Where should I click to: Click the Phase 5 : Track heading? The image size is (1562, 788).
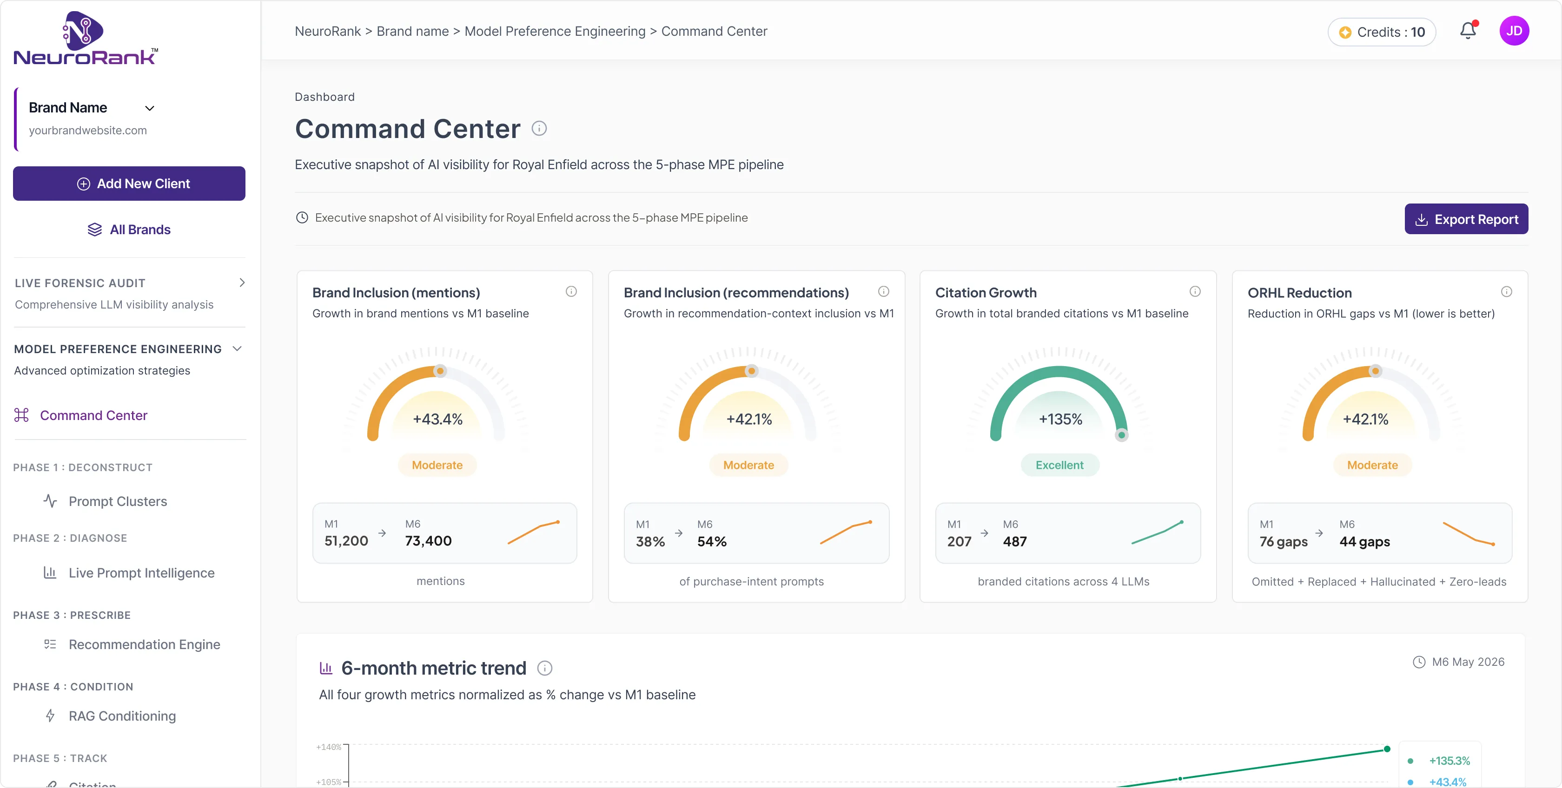click(x=60, y=758)
